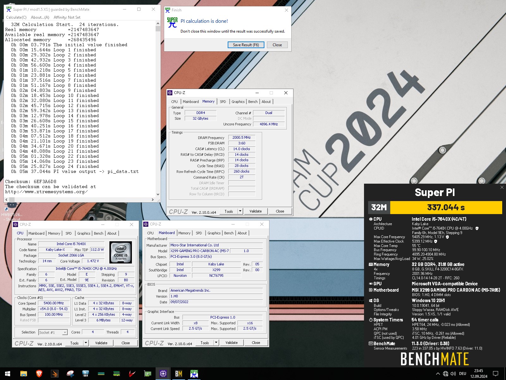
Task: Click Tools button in CPU-Z Mainboard window
Action: click(205, 343)
